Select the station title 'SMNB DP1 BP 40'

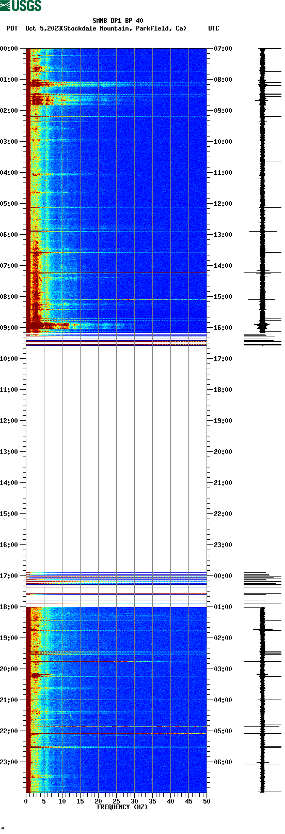[118, 21]
